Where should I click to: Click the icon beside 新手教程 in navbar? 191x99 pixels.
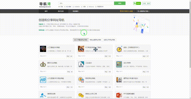(121, 11)
